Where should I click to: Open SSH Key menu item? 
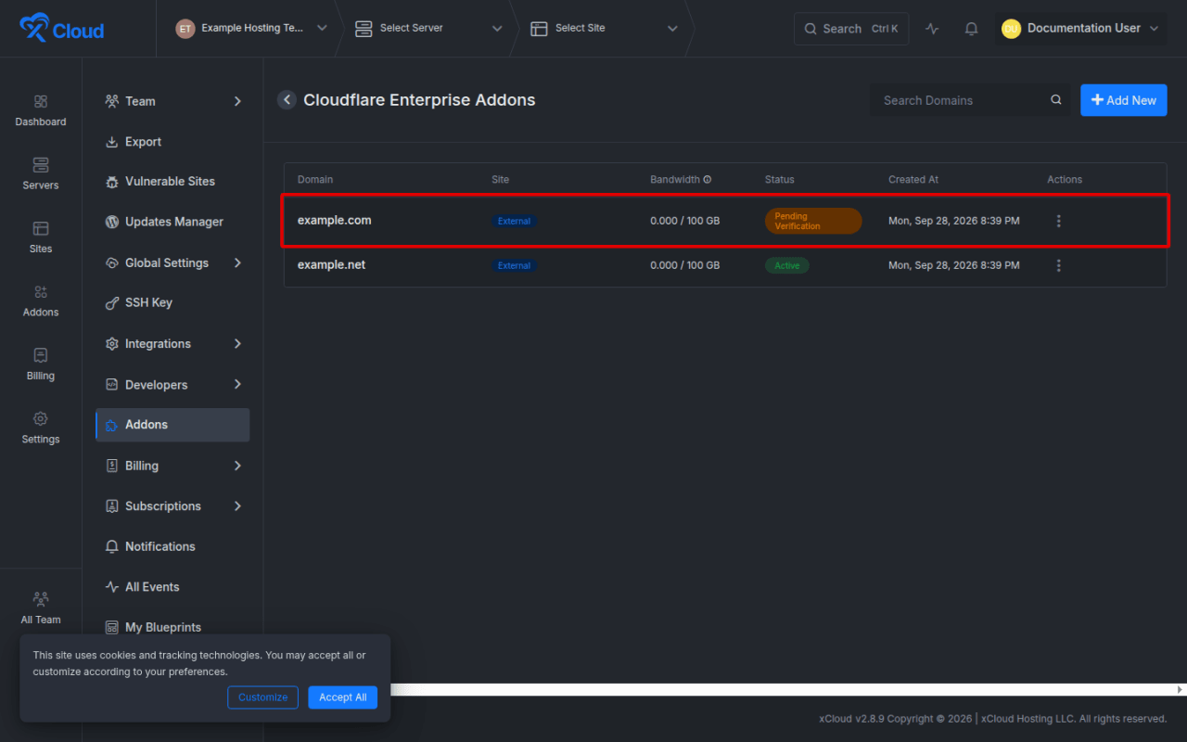coord(172,302)
